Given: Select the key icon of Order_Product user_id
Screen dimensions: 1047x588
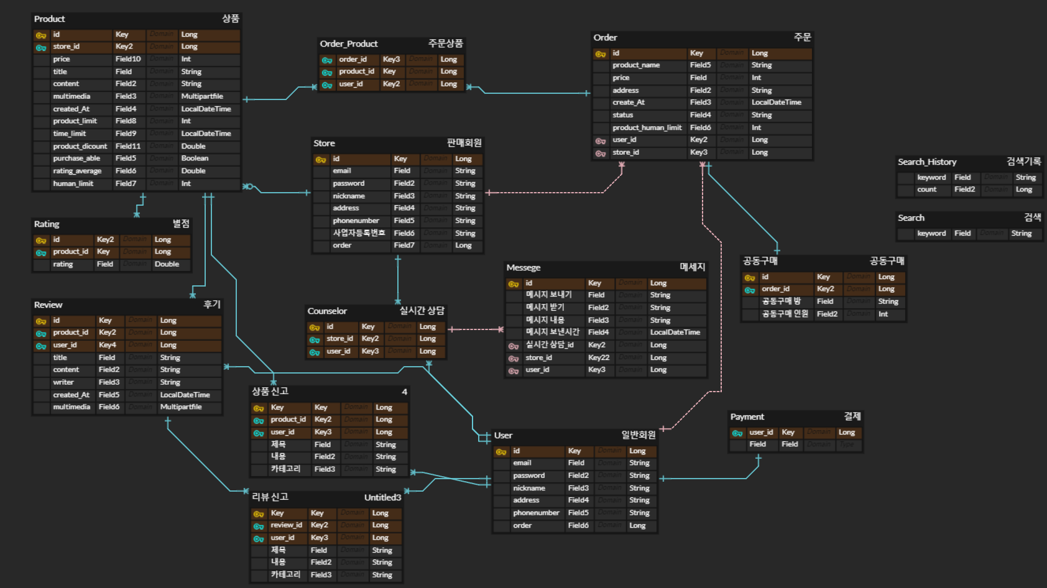Looking at the screenshot, I should [327, 85].
